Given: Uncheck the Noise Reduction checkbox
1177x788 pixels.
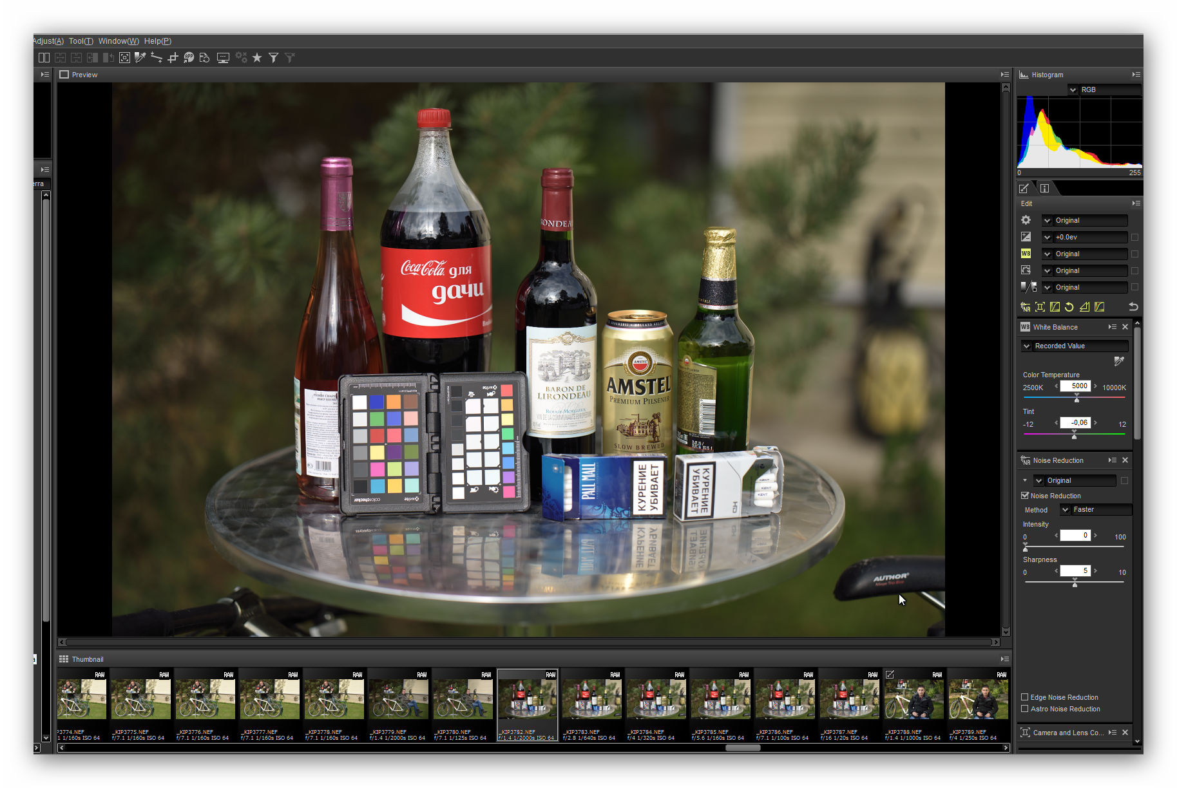Looking at the screenshot, I should pyautogui.click(x=1025, y=496).
